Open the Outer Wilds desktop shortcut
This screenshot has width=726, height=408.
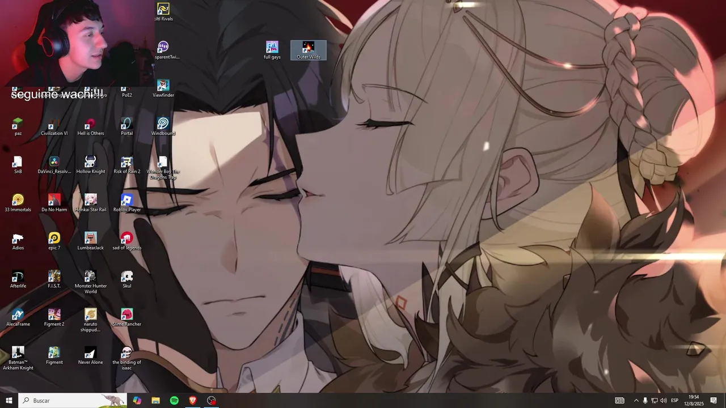[308, 50]
